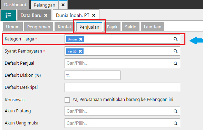
Task: Tick the Konsinyasi checkbox
Action: point(67,100)
